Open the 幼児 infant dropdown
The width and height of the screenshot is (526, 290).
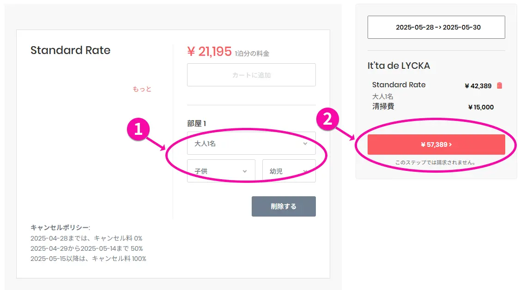click(289, 171)
